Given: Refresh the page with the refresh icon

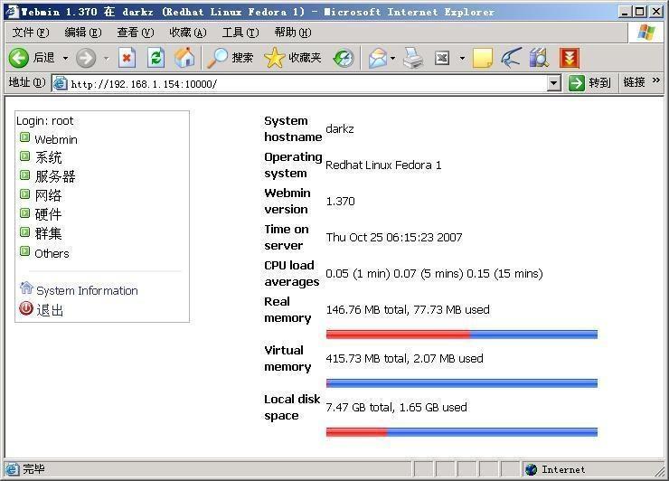Looking at the screenshot, I should tap(155, 58).
